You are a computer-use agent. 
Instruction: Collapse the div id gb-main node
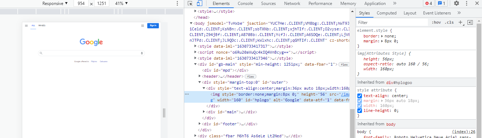196,65
